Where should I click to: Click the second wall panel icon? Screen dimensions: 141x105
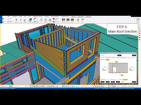point(68,20)
